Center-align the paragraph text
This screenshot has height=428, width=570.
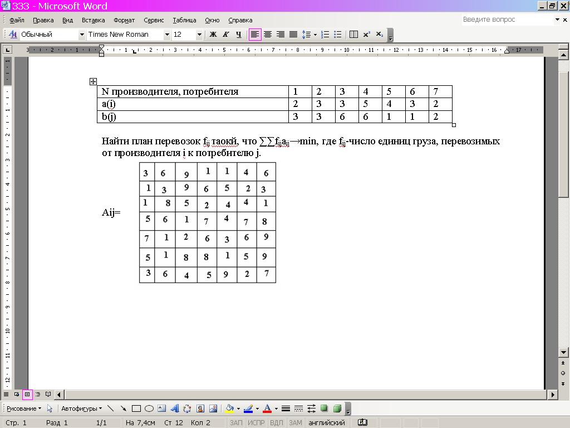tap(268, 35)
